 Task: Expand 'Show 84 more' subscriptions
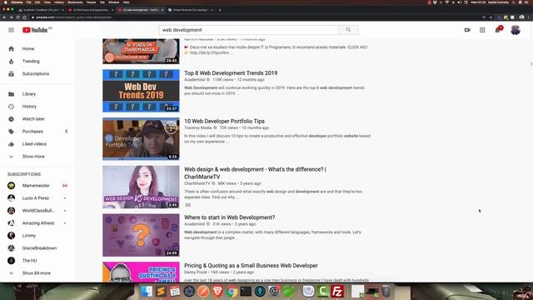click(x=37, y=273)
